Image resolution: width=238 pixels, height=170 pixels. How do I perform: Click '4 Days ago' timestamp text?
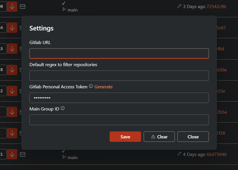coord(194,154)
